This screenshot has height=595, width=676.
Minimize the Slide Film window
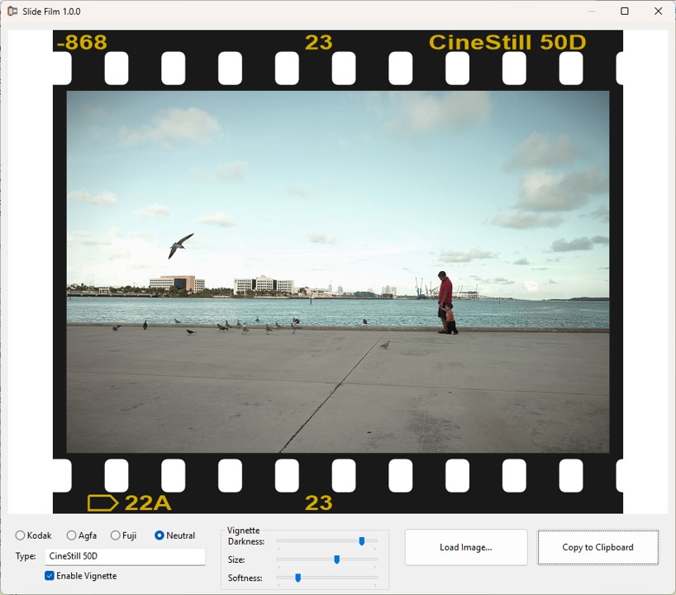pos(590,11)
